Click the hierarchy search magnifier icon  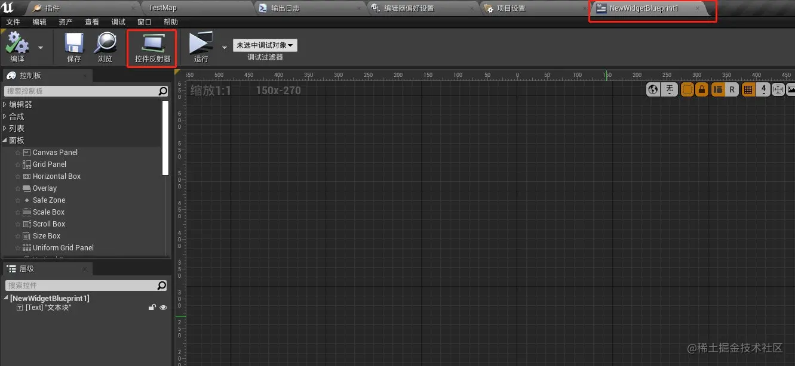click(162, 286)
